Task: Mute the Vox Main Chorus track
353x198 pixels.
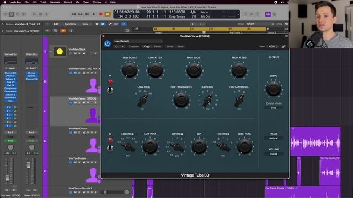Action: click(x=76, y=133)
